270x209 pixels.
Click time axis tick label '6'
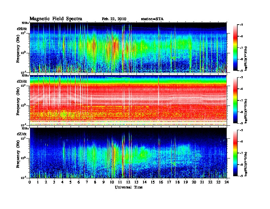pos(79,182)
